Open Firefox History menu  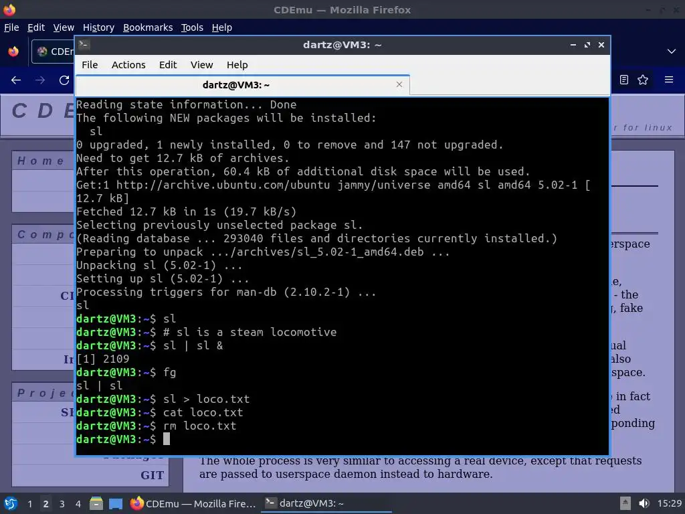point(98,27)
